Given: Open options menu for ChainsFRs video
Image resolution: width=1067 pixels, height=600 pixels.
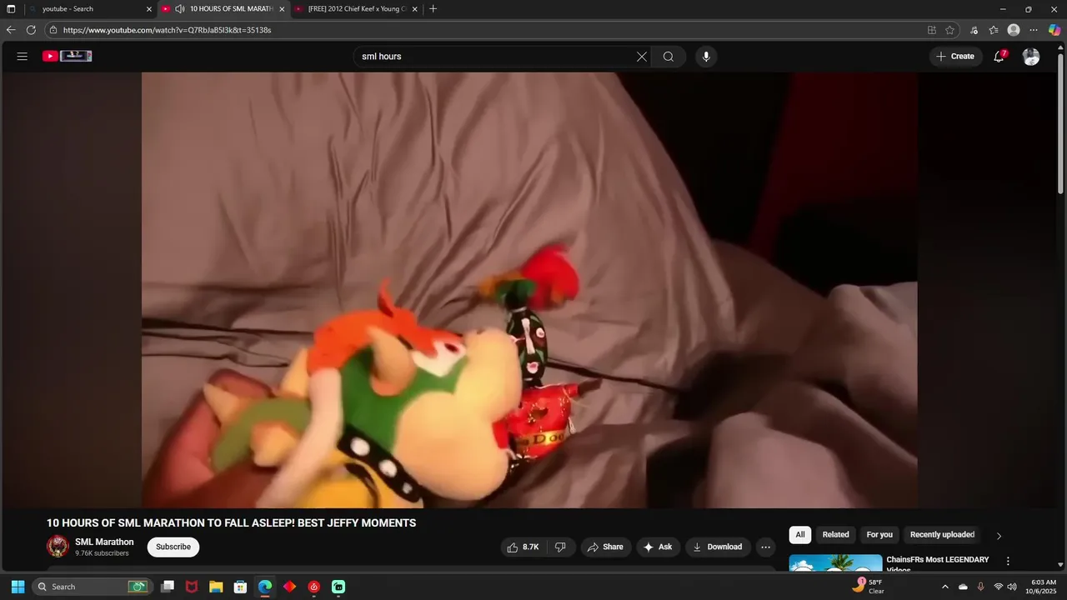Looking at the screenshot, I should 1008,562.
